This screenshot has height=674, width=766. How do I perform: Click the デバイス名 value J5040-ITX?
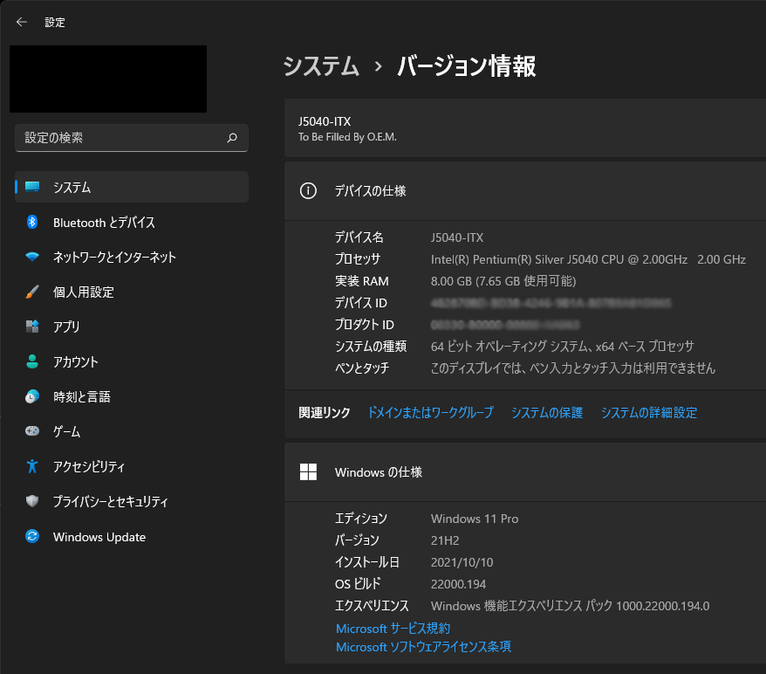[457, 237]
